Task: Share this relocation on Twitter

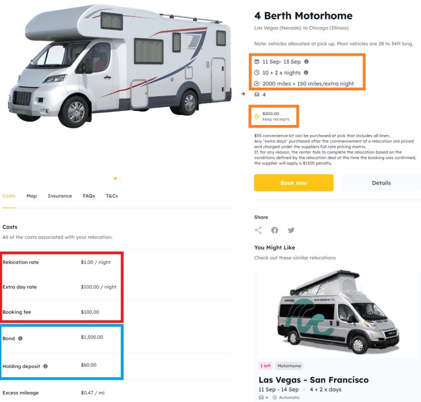Action: (291, 230)
